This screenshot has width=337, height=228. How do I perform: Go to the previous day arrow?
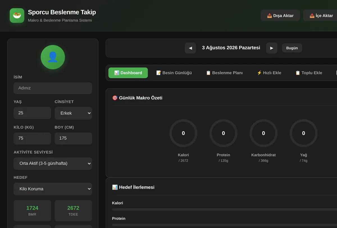(x=190, y=48)
